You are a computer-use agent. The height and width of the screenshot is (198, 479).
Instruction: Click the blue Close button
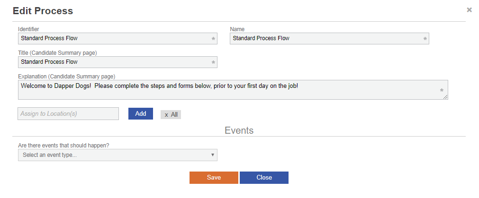click(264, 178)
